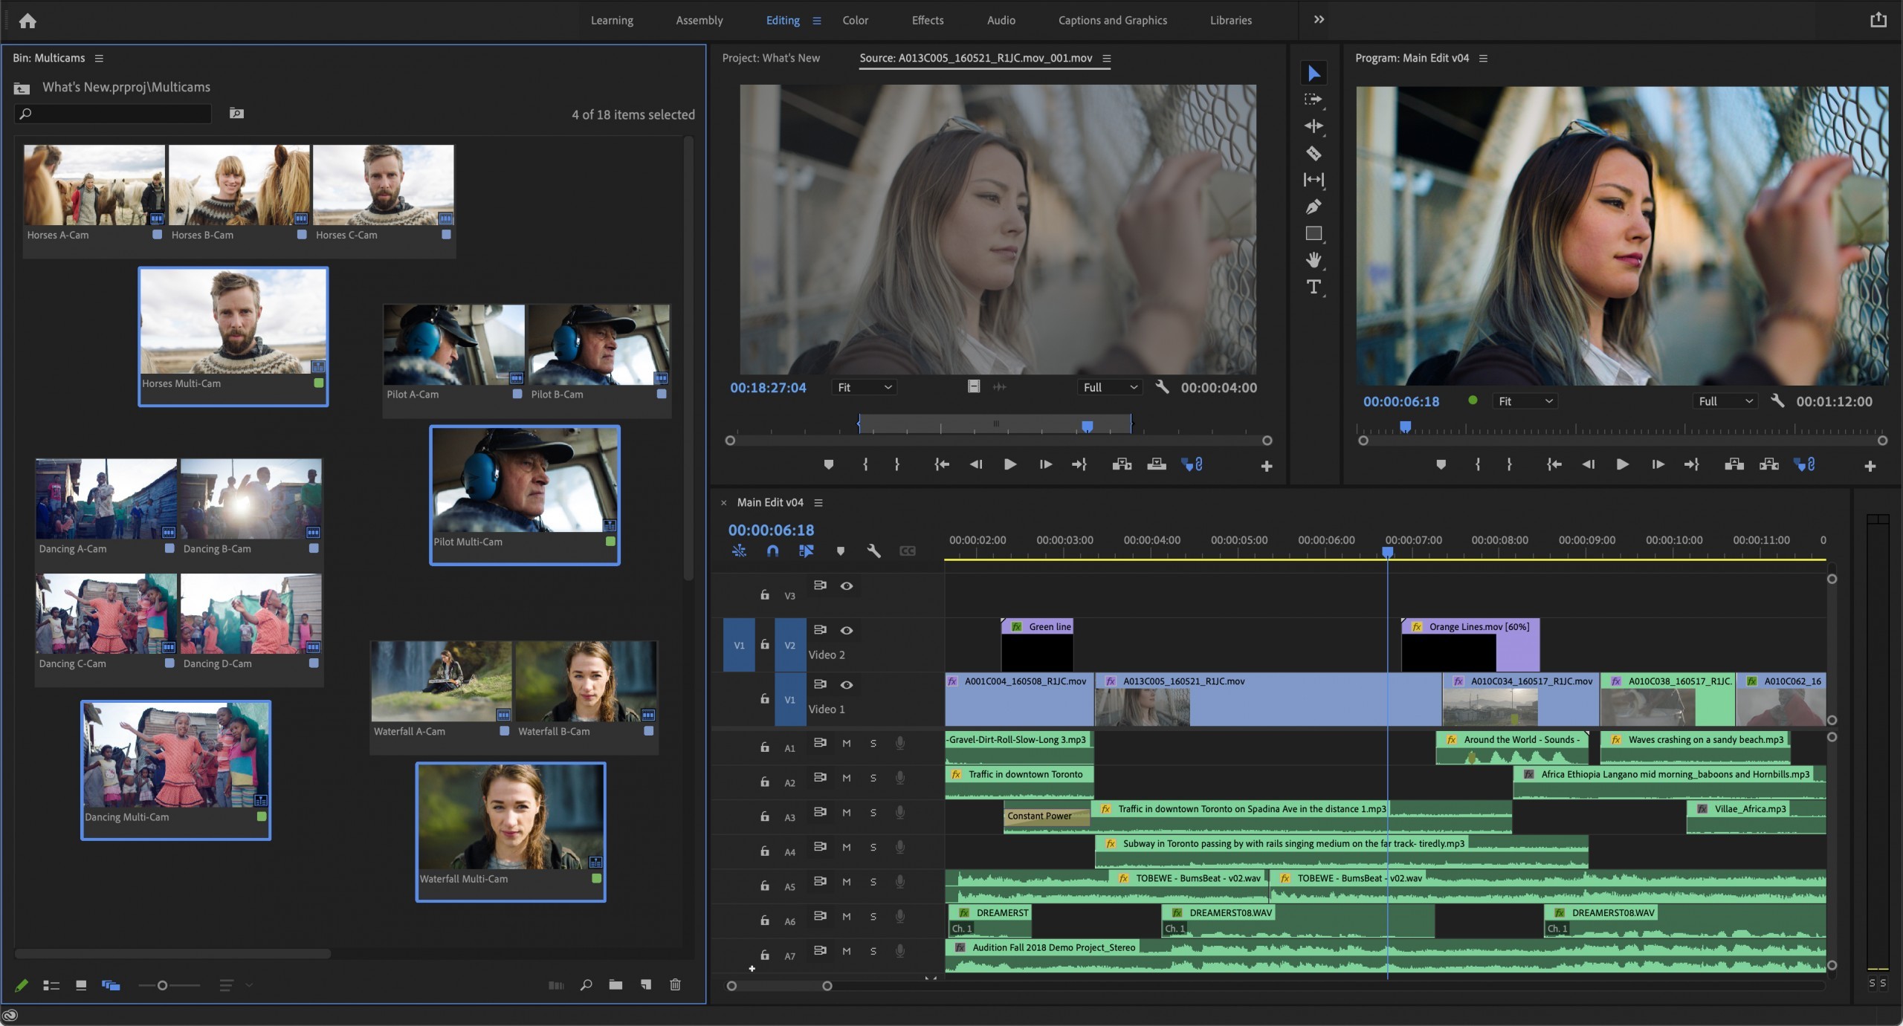Viewport: 1903px width, 1026px height.
Task: Go to In point in Source monitor
Action: tap(941, 464)
